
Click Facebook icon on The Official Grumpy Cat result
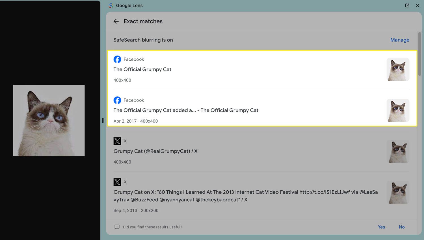pyautogui.click(x=117, y=59)
